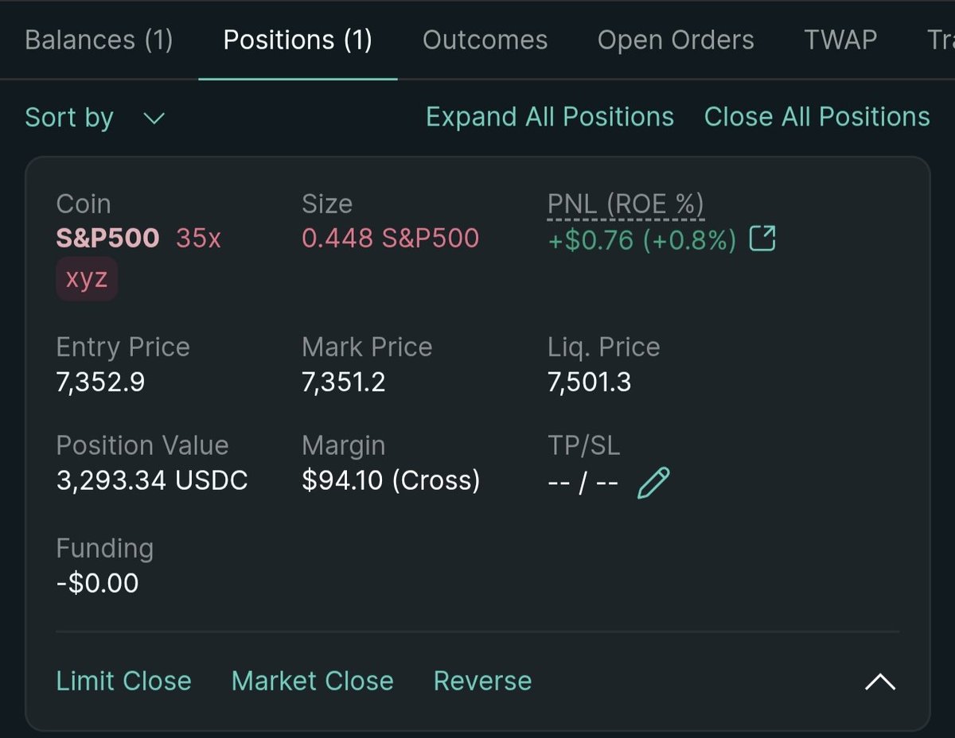This screenshot has height=738, width=955.
Task: Open the Sort by dropdown
Action: click(95, 118)
